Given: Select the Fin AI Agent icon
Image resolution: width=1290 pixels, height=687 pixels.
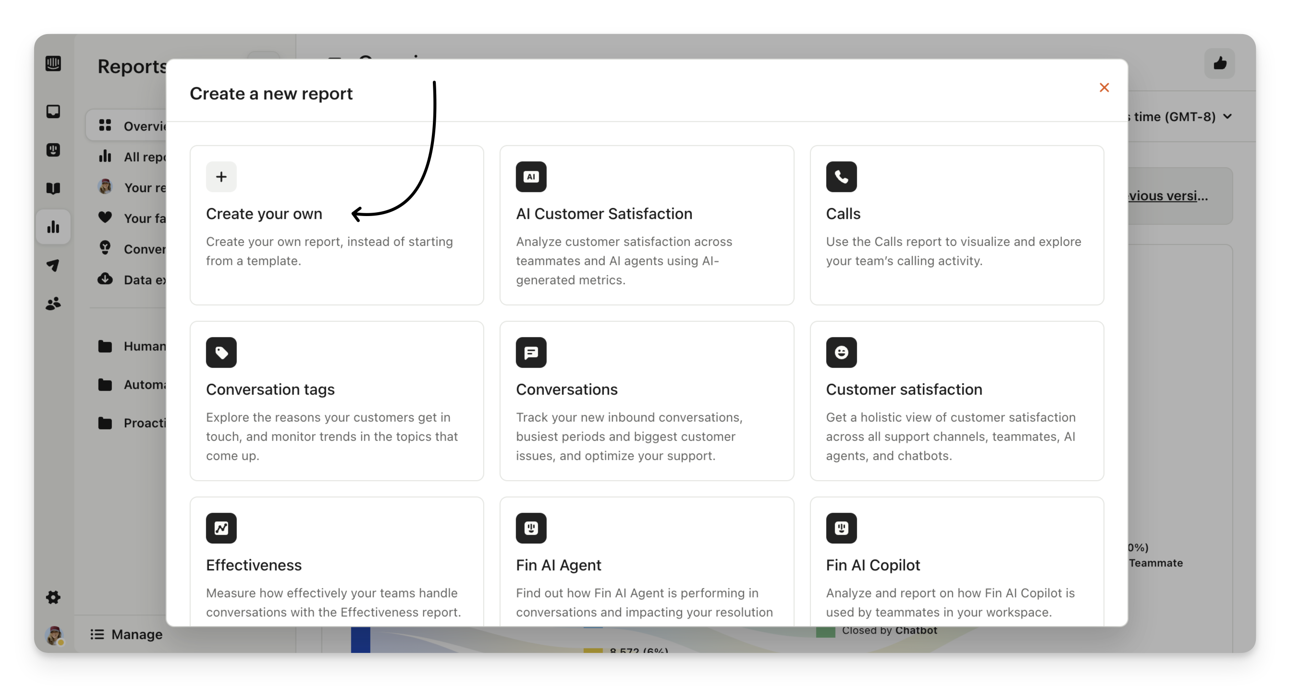Looking at the screenshot, I should [x=531, y=528].
